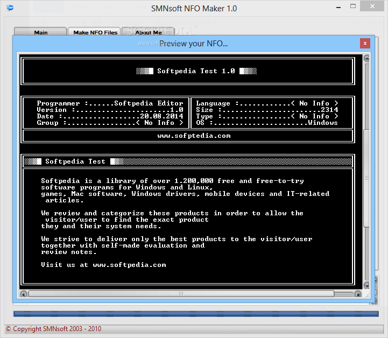Click the SMNsoft app icon in title bar
The width and height of the screenshot is (388, 338).
coord(10,8)
